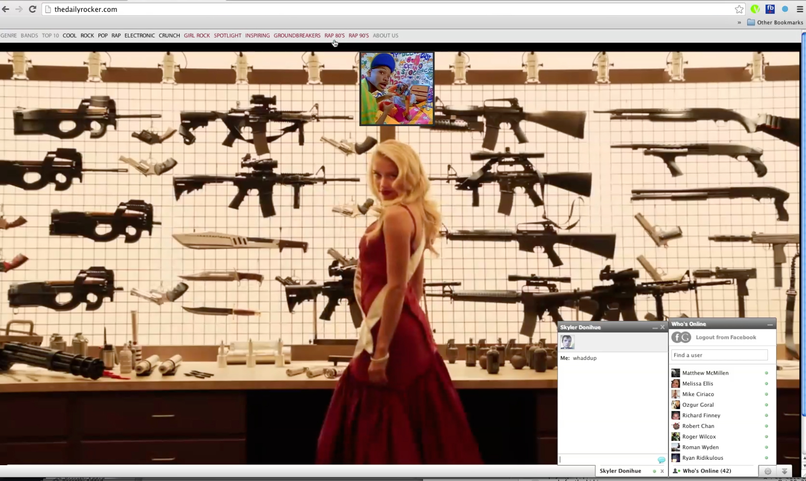Minimize the Who's Online panel
Image resolution: width=806 pixels, height=481 pixels.
769,324
